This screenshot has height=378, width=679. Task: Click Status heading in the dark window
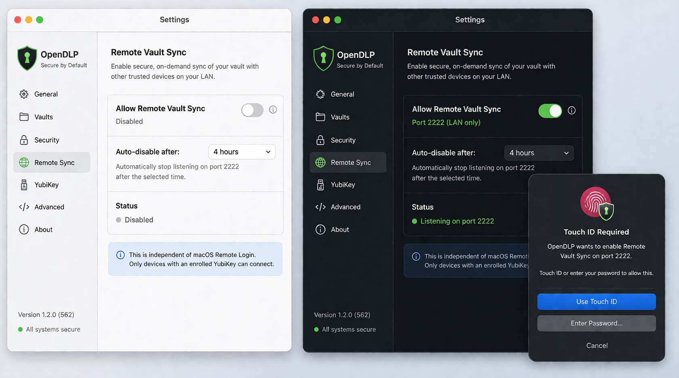(x=423, y=207)
